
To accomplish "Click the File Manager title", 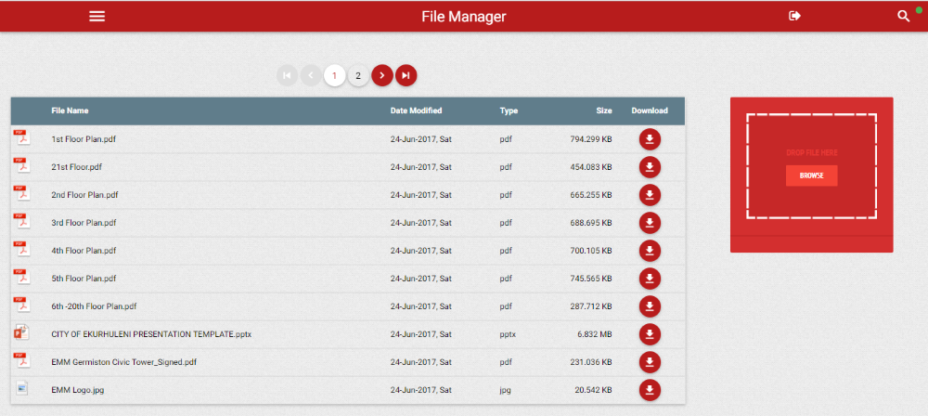I will [464, 17].
